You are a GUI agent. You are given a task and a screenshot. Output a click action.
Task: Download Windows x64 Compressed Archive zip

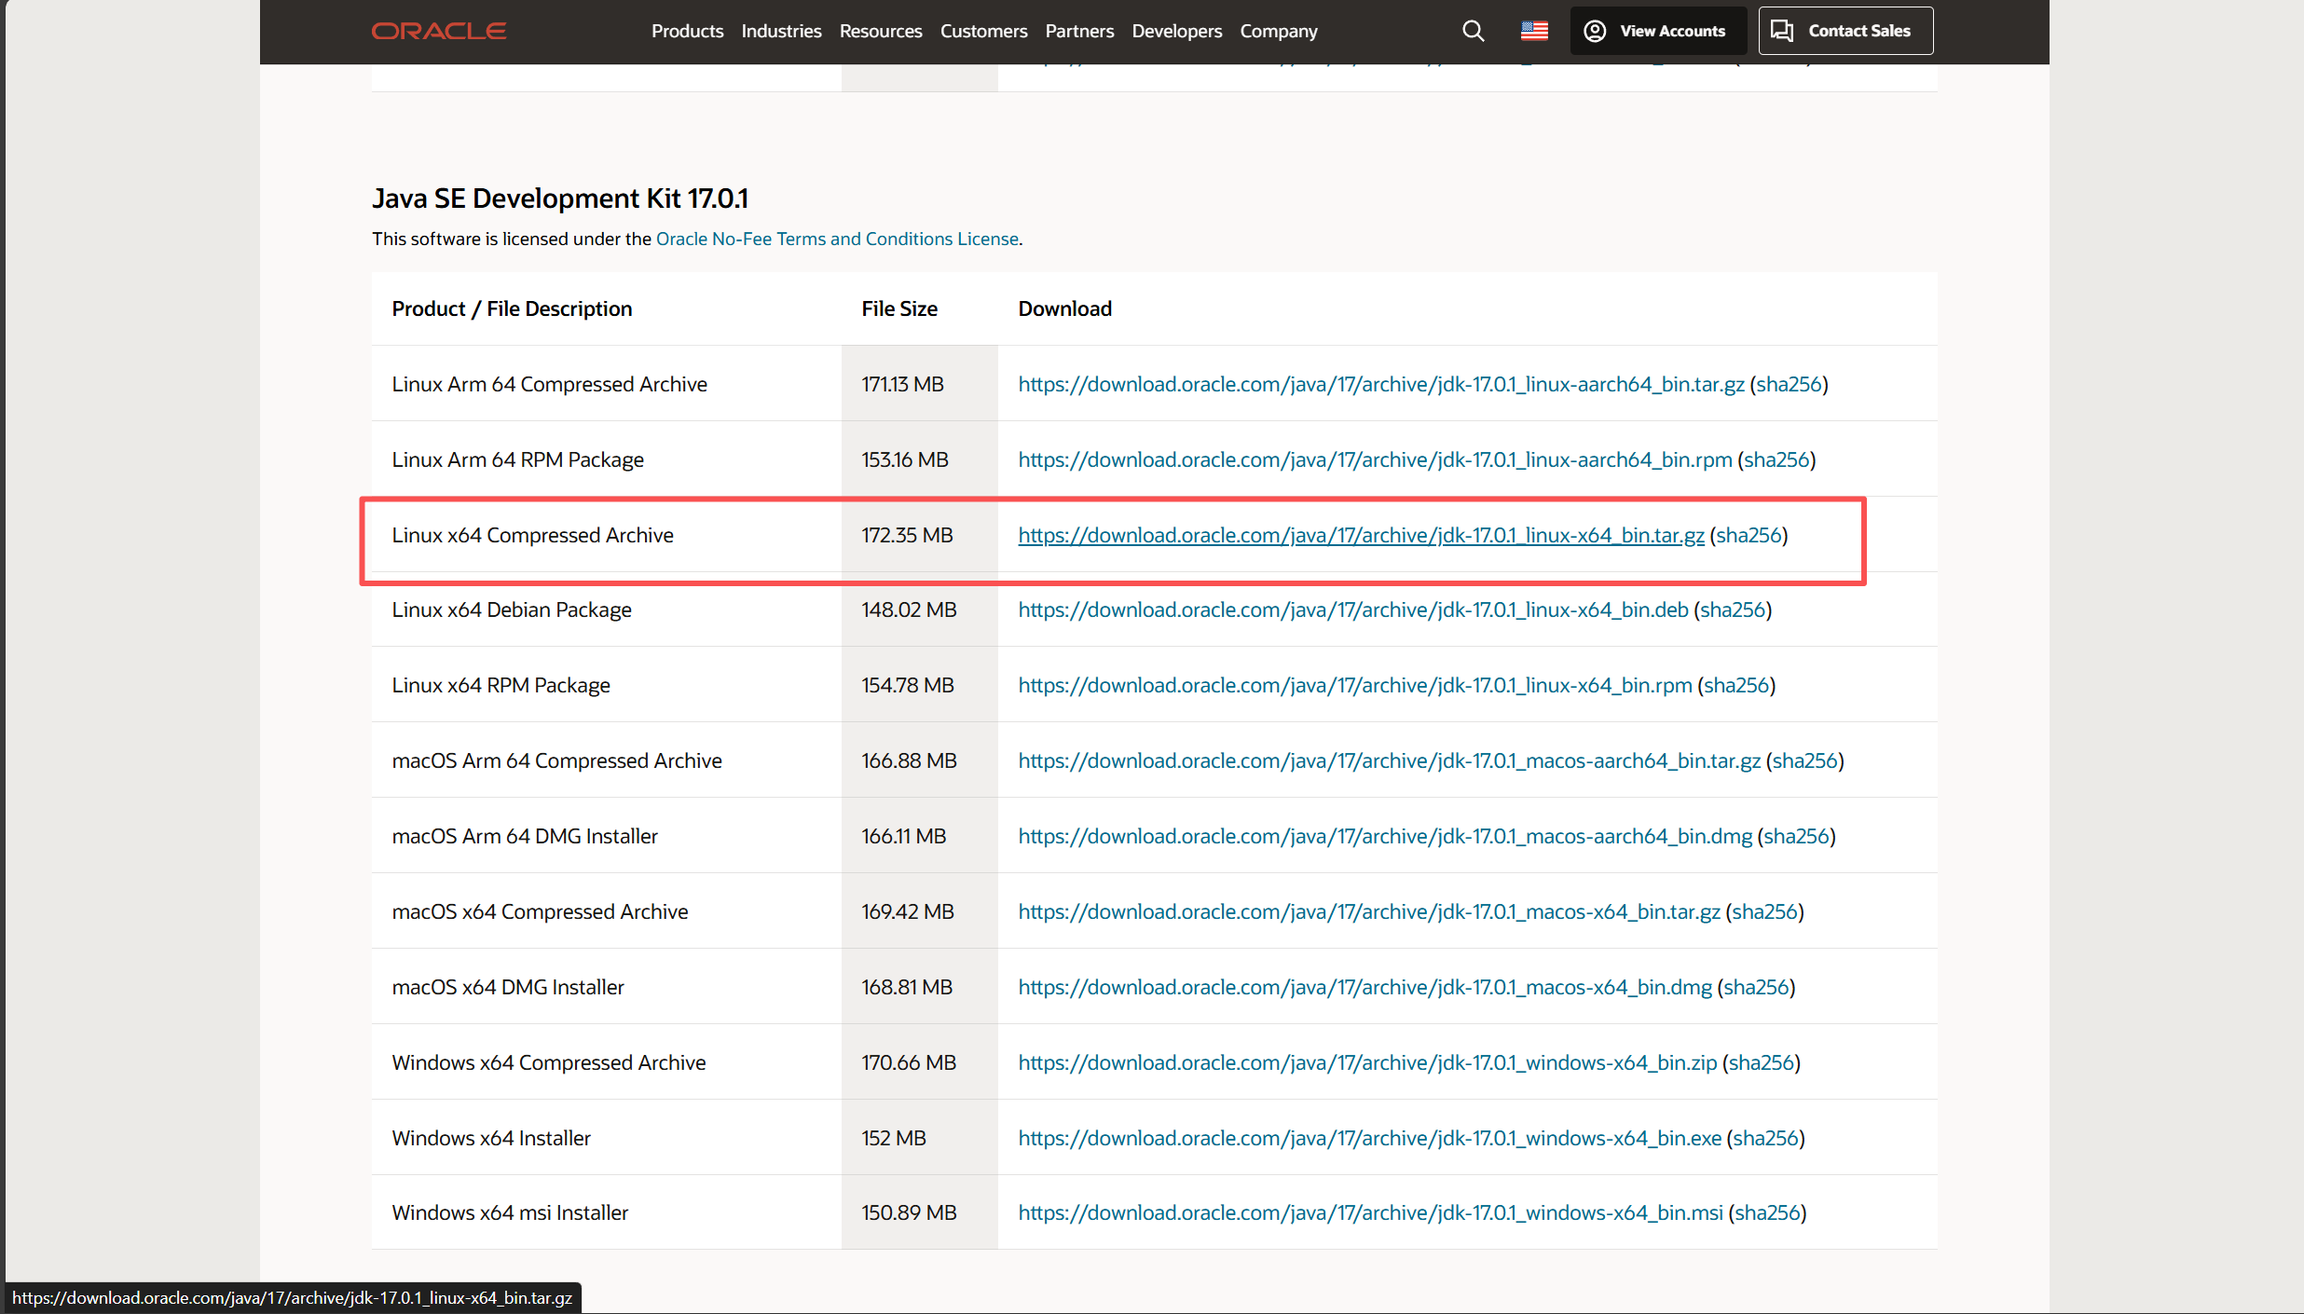click(x=1367, y=1062)
